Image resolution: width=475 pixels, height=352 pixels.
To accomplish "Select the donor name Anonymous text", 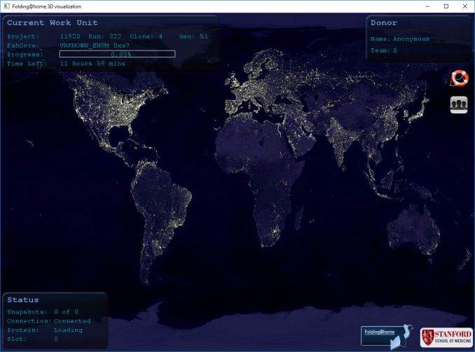I will (x=411, y=39).
